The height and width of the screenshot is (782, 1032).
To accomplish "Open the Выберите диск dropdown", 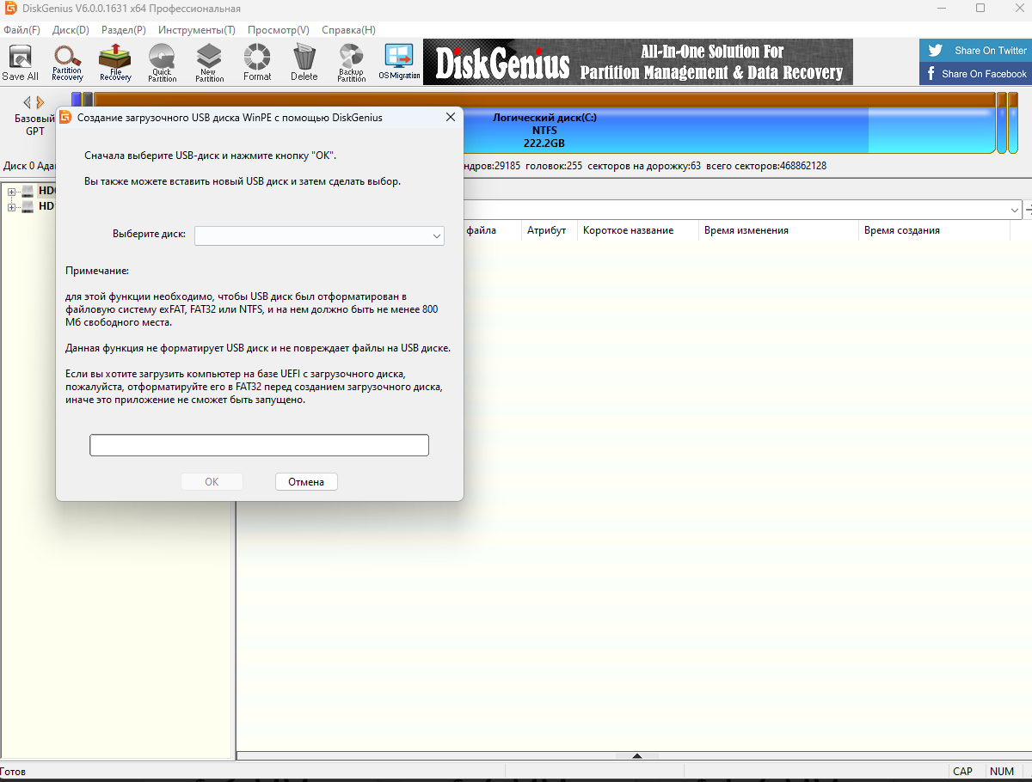I will [319, 235].
